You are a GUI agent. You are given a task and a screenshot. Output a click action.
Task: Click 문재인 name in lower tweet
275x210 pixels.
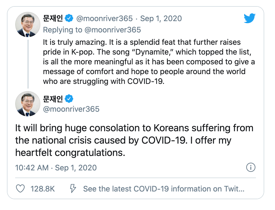53,98
